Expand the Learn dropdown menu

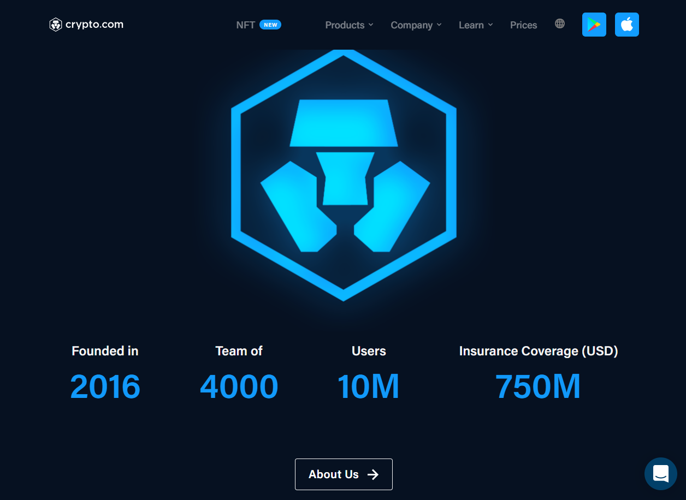pyautogui.click(x=476, y=25)
